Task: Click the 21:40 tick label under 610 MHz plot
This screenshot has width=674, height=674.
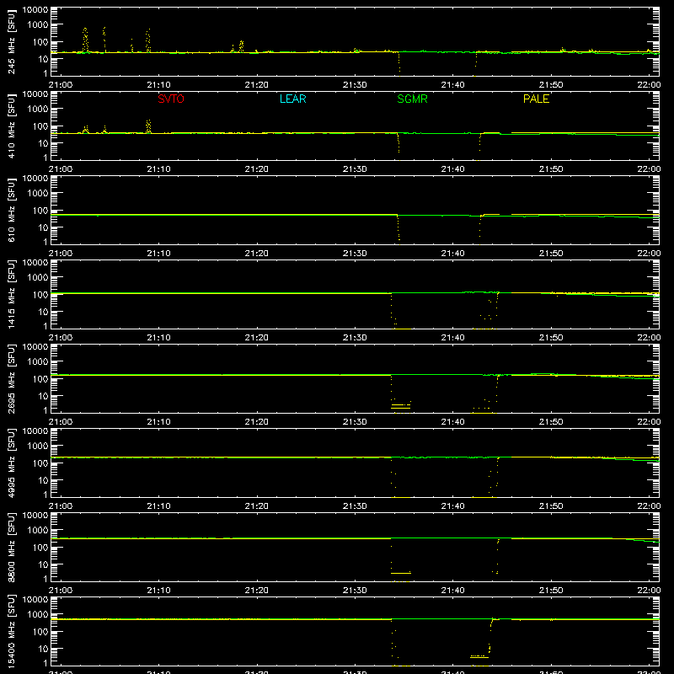Action: point(452,254)
